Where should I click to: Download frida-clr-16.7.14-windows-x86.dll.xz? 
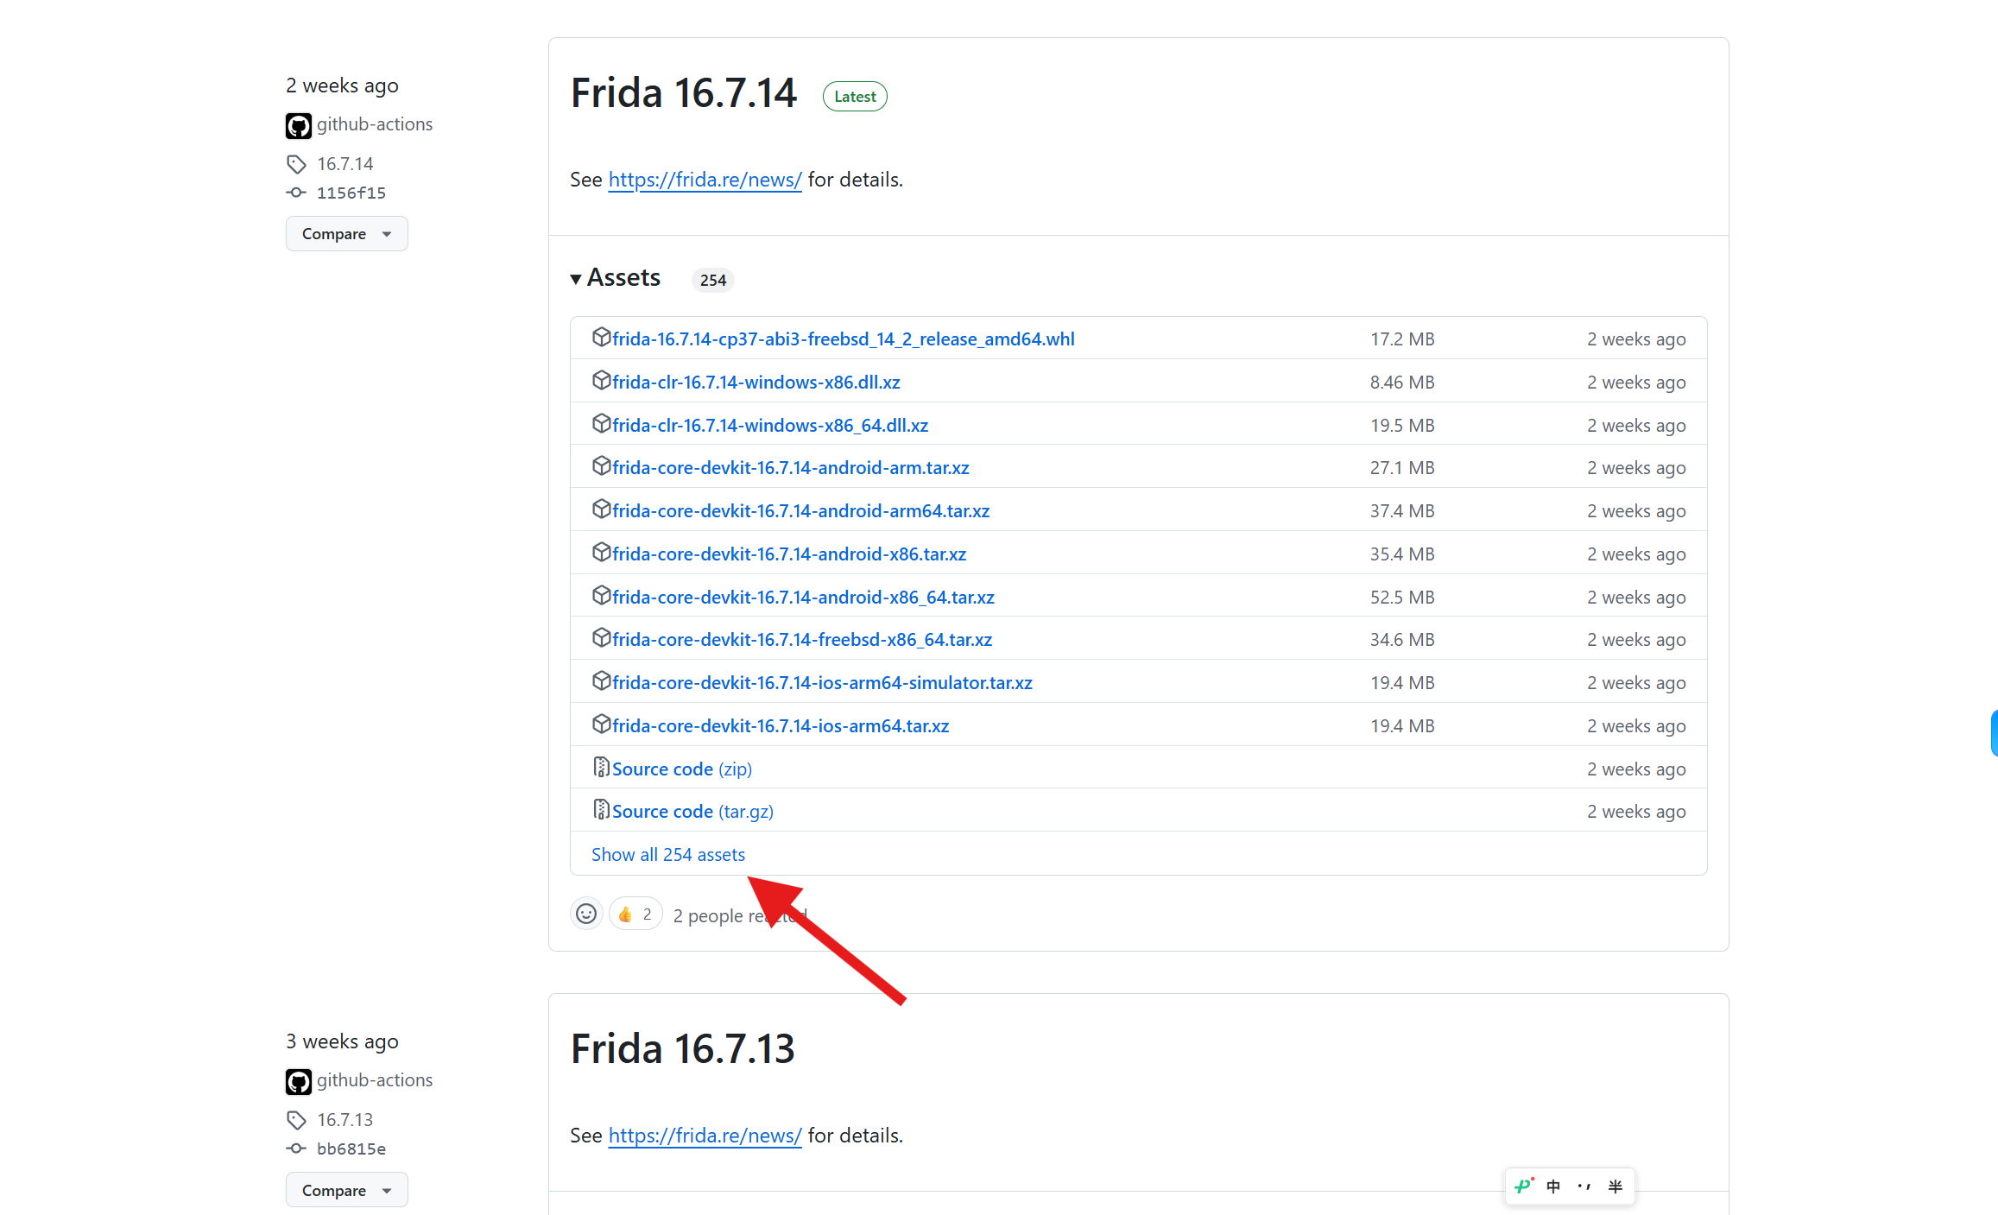[756, 383]
